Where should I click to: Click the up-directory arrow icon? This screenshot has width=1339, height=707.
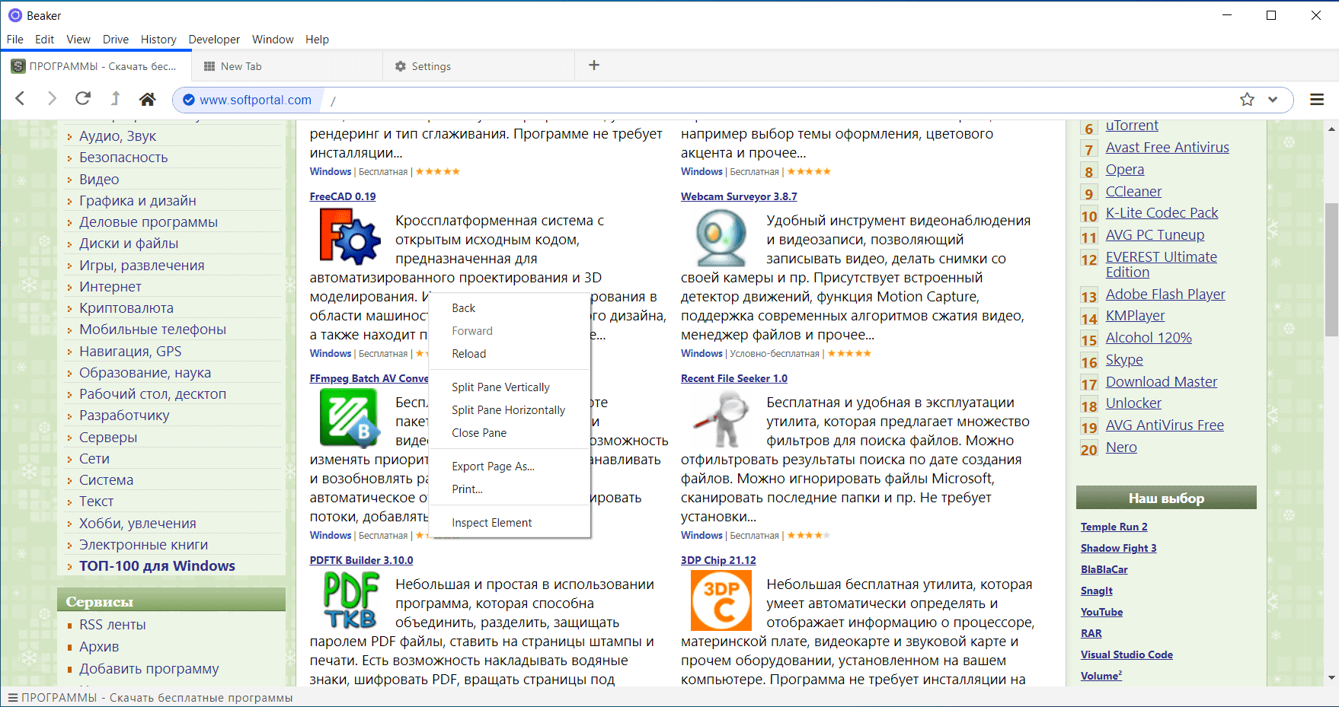click(x=115, y=98)
